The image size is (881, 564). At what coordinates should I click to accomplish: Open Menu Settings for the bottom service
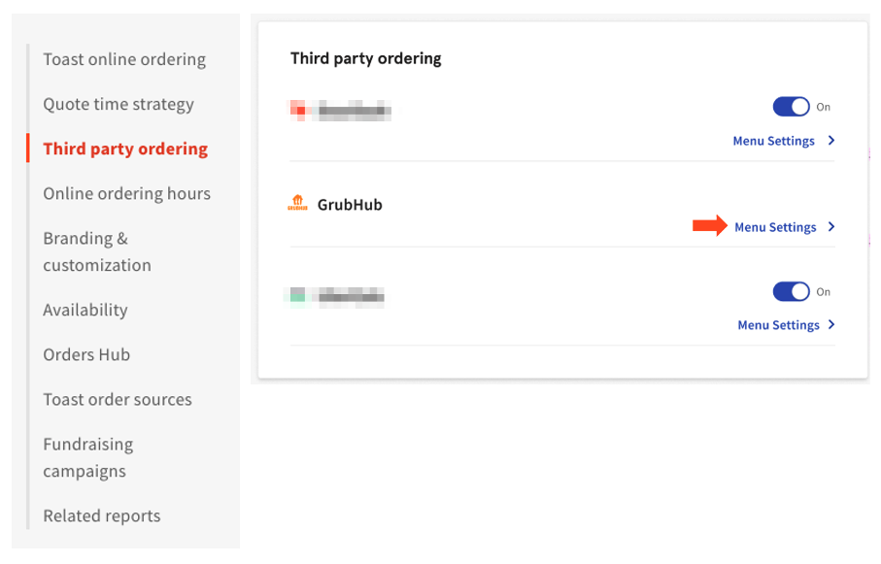tap(779, 324)
